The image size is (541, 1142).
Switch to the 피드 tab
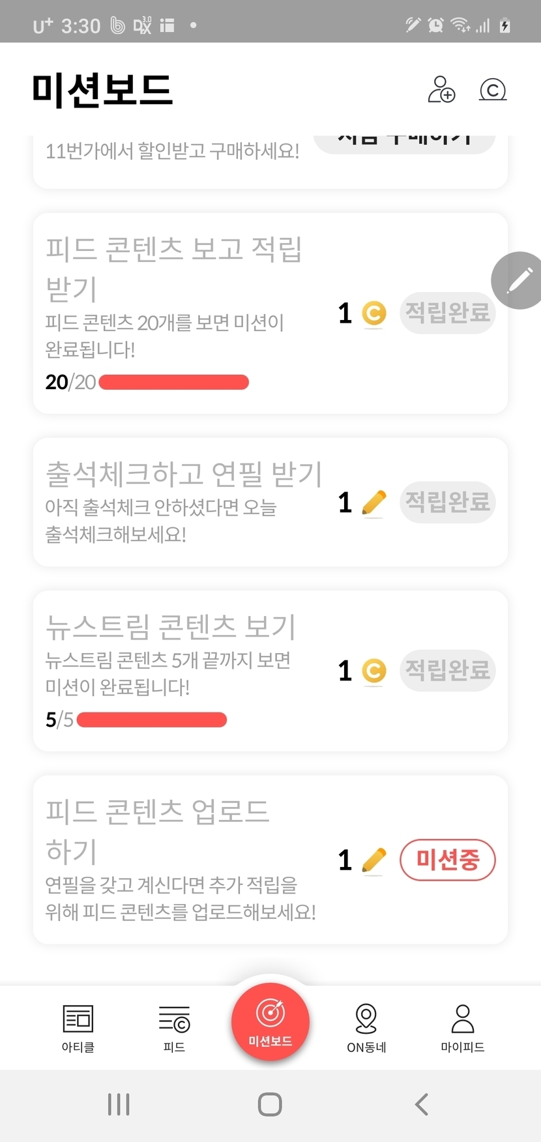coord(174,1028)
